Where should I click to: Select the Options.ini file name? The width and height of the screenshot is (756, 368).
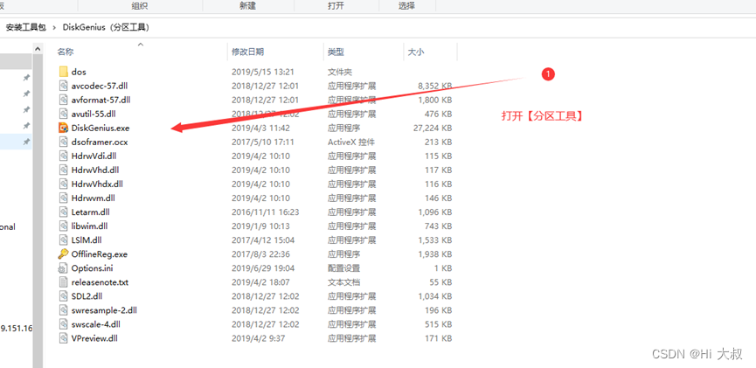pyautogui.click(x=92, y=267)
